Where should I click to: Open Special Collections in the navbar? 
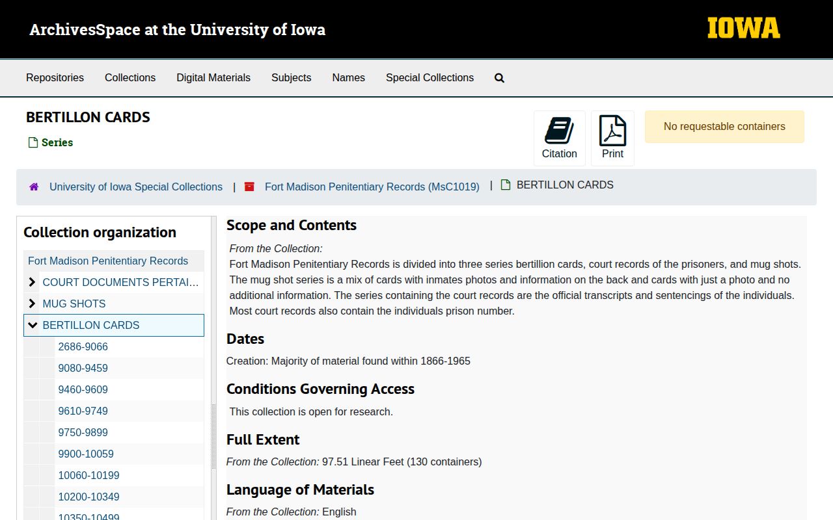tap(430, 78)
